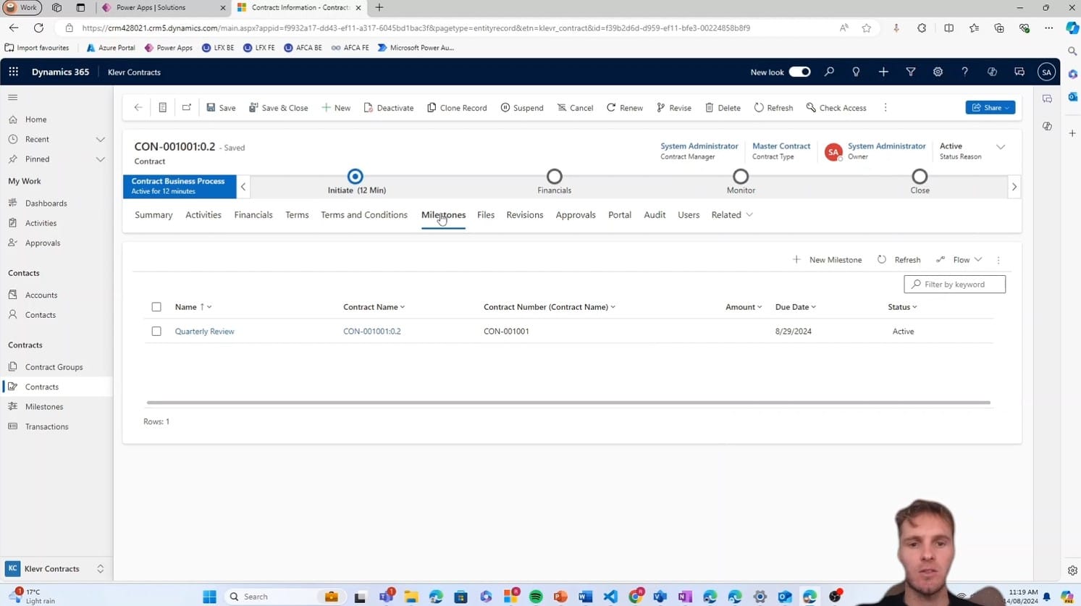Select the Initiate stage circle
The width and height of the screenshot is (1081, 606).
coord(355,177)
